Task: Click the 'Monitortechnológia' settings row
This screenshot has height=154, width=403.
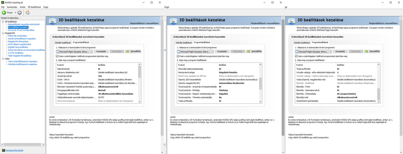Action: click(218, 72)
